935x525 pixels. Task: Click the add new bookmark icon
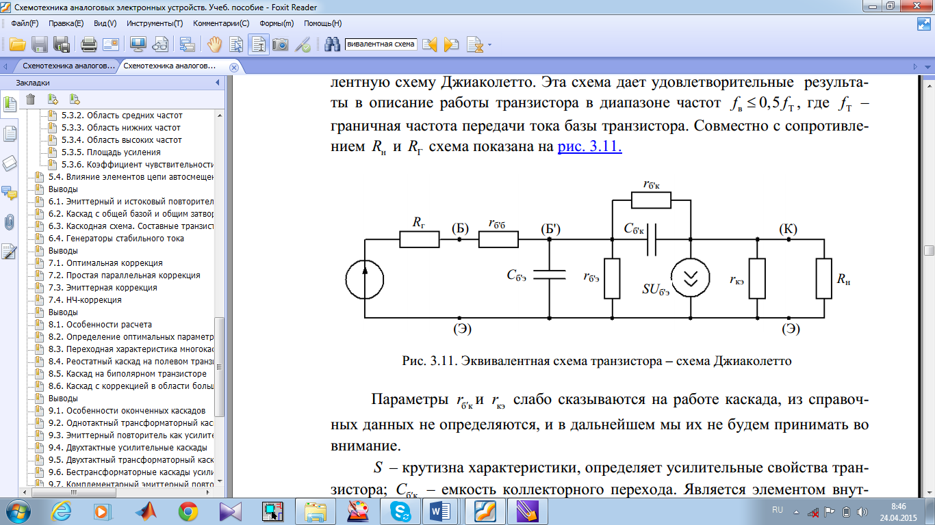pyautogui.click(x=52, y=99)
